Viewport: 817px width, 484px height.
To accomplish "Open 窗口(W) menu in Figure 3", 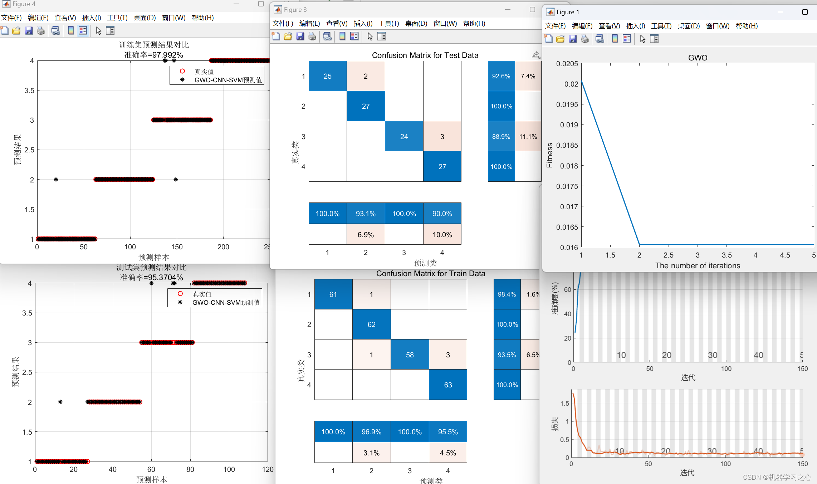I will (445, 24).
